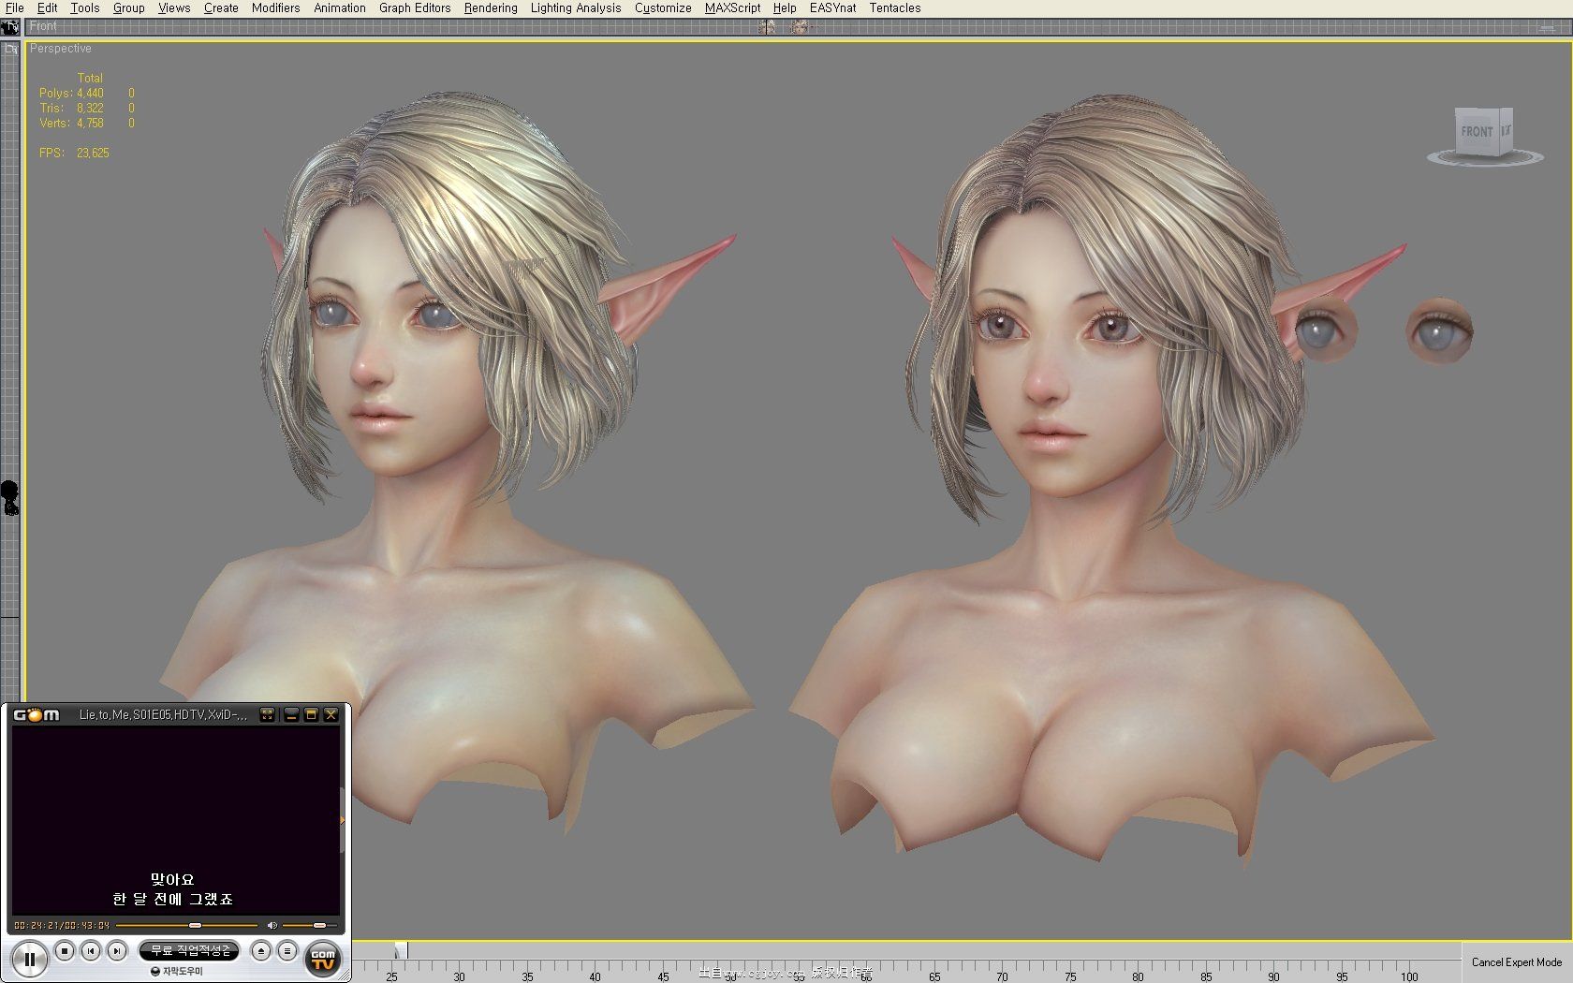This screenshot has height=983, width=1573.
Task: Open the Views menu
Action: [174, 7]
